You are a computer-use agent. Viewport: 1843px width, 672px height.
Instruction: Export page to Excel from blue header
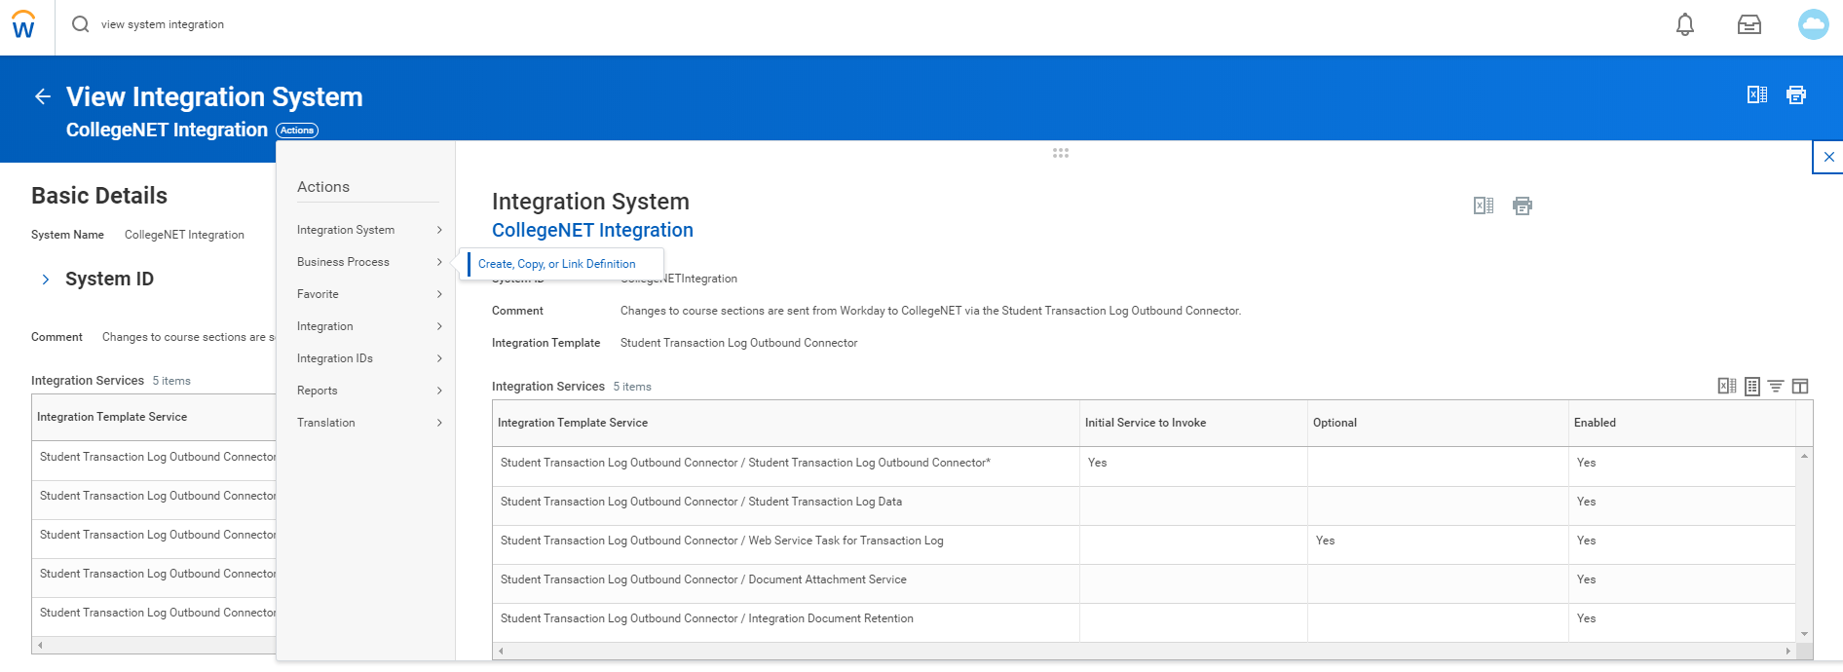tap(1757, 94)
